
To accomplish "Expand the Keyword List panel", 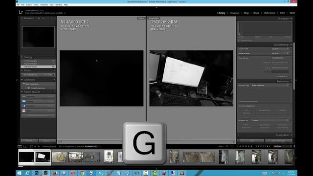I will click(291, 135).
